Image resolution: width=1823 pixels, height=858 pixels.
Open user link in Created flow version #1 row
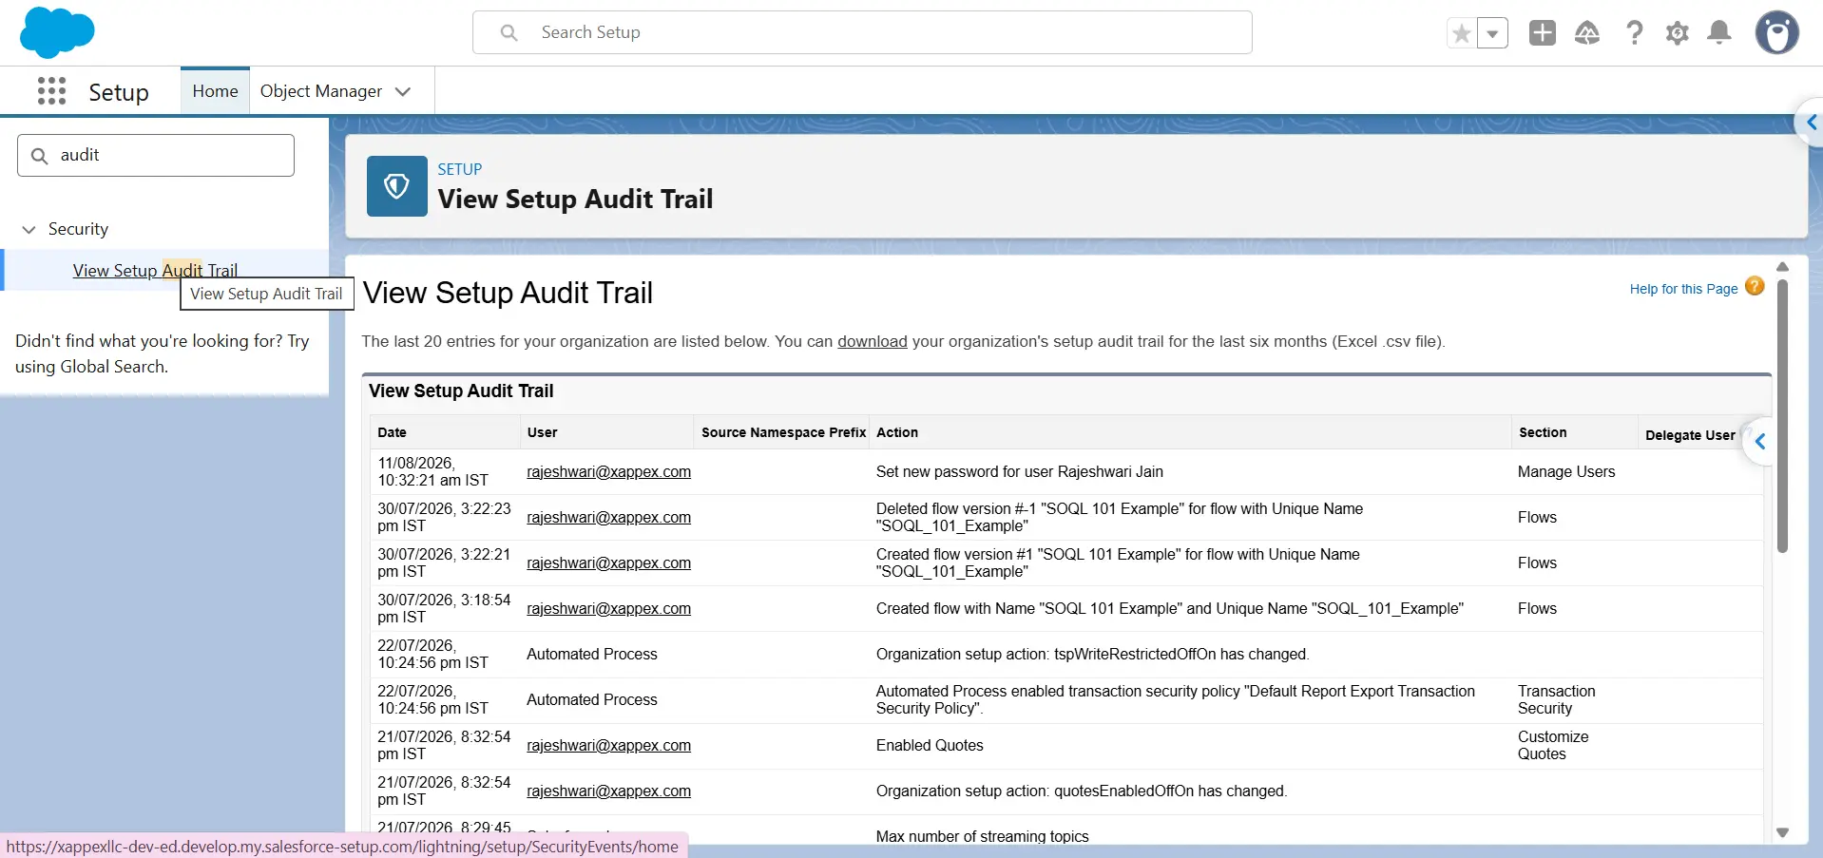coord(608,562)
